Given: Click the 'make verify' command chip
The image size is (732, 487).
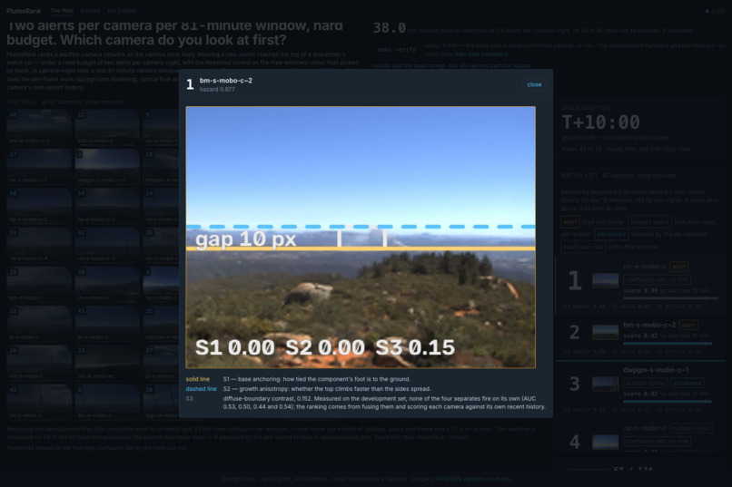Looking at the screenshot, I should (397, 49).
